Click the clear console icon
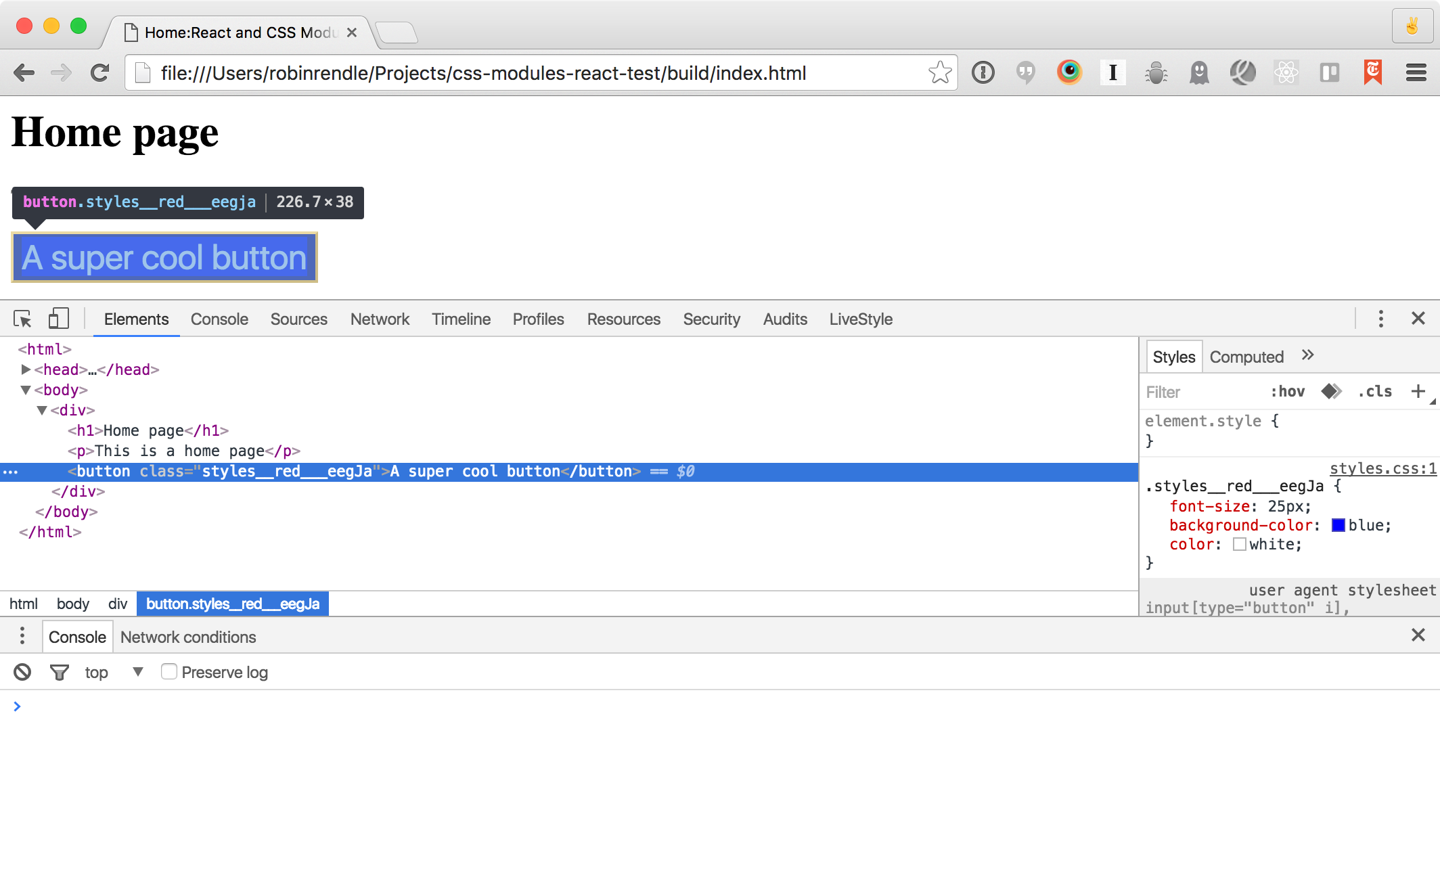 [x=22, y=672]
